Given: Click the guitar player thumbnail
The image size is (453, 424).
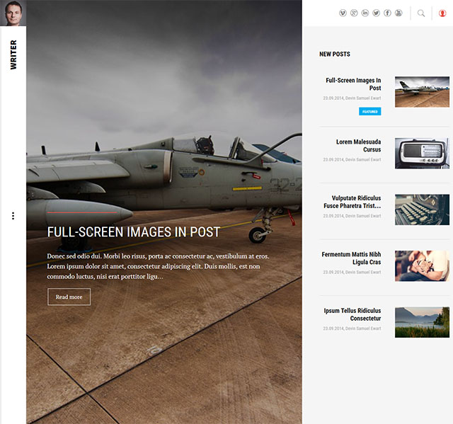Looking at the screenshot, I should 422,266.
